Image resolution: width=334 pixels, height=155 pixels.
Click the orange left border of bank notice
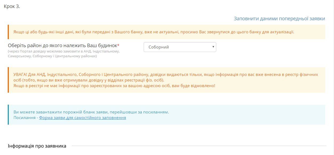8,32
